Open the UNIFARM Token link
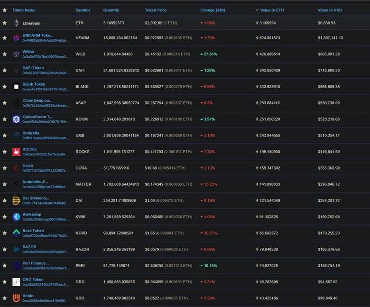 pos(38,36)
